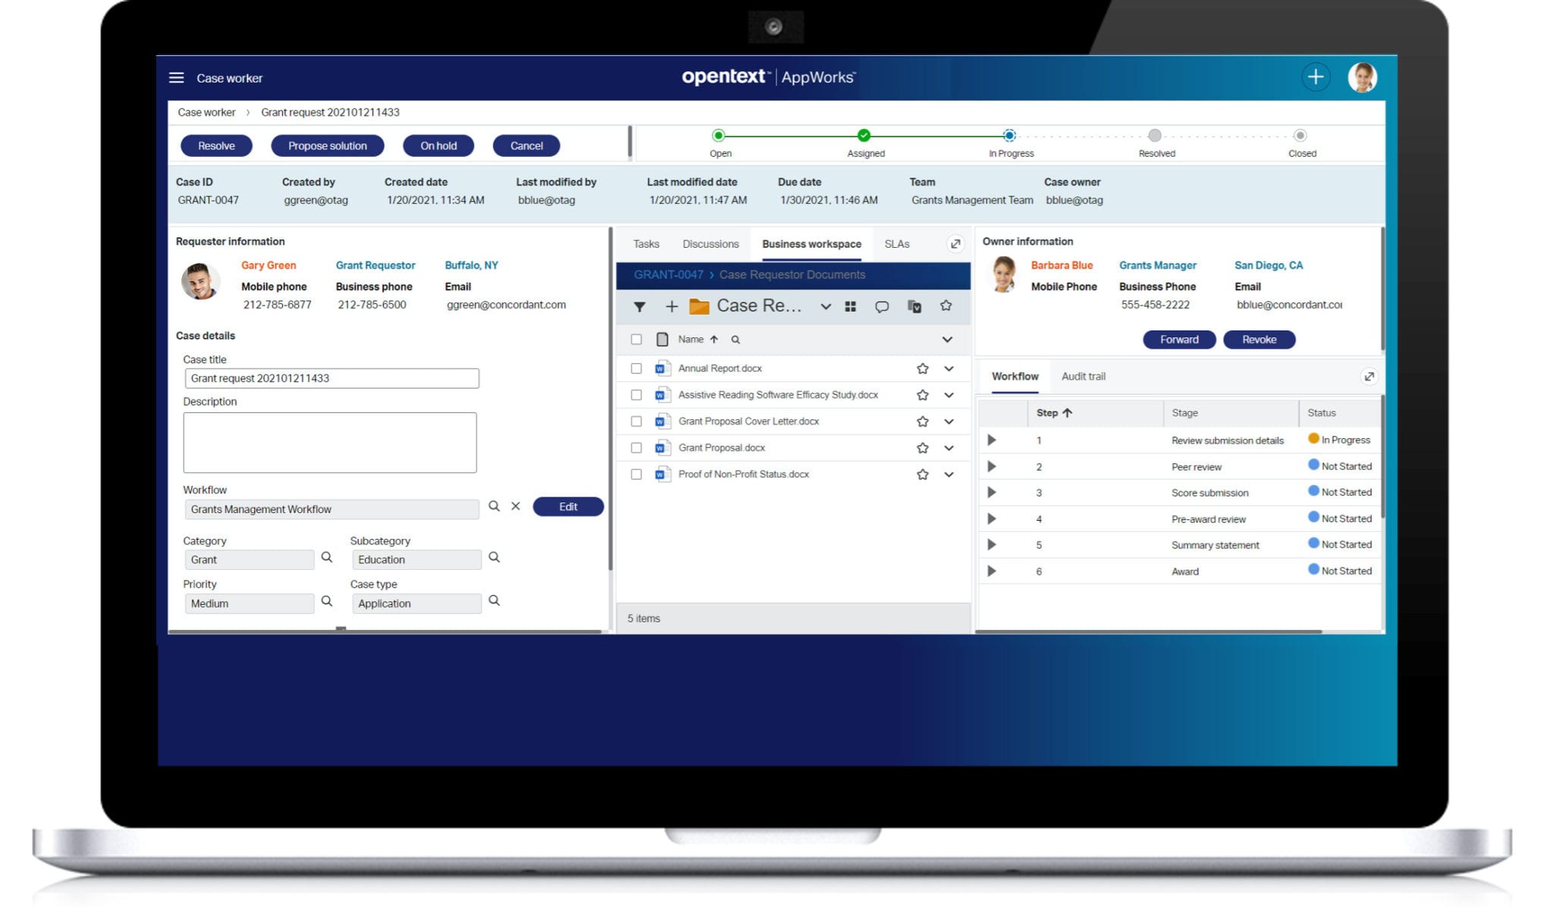
Task: Click the plus icon to add a document
Action: click(670, 306)
